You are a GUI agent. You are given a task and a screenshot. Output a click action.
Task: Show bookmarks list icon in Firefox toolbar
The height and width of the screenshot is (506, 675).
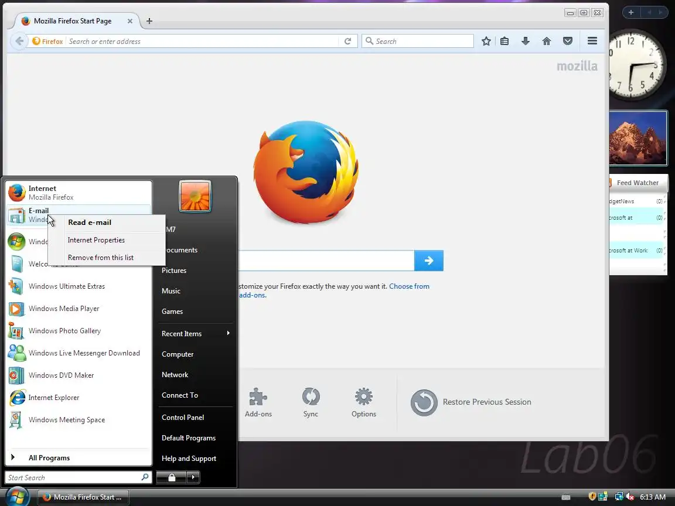pos(504,42)
